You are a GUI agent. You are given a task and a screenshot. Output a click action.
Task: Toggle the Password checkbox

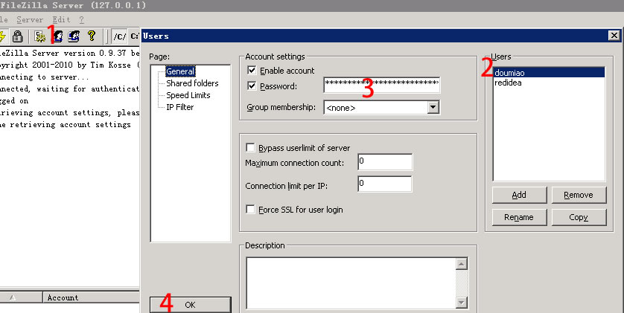252,85
